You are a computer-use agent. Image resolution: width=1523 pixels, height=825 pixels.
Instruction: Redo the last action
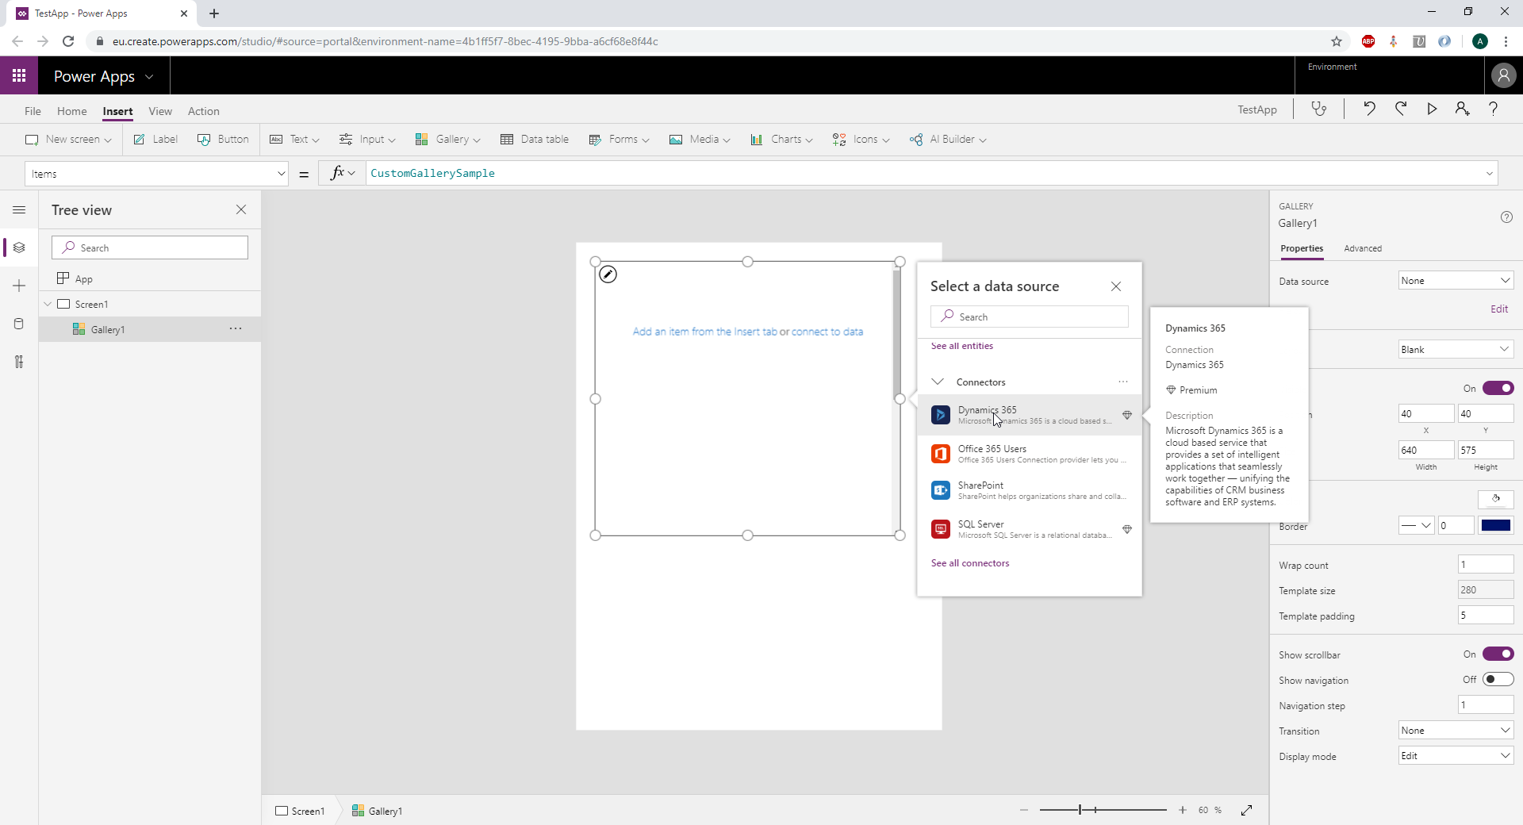point(1401,109)
